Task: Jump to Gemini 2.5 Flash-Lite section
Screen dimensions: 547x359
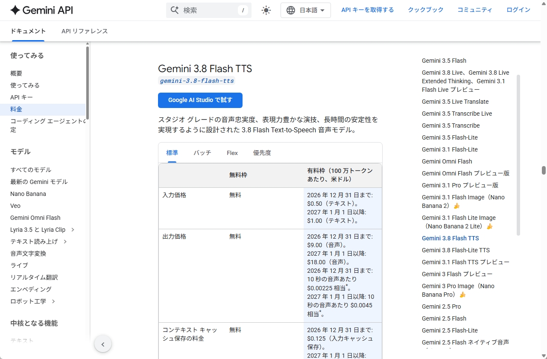Action: 450,330
